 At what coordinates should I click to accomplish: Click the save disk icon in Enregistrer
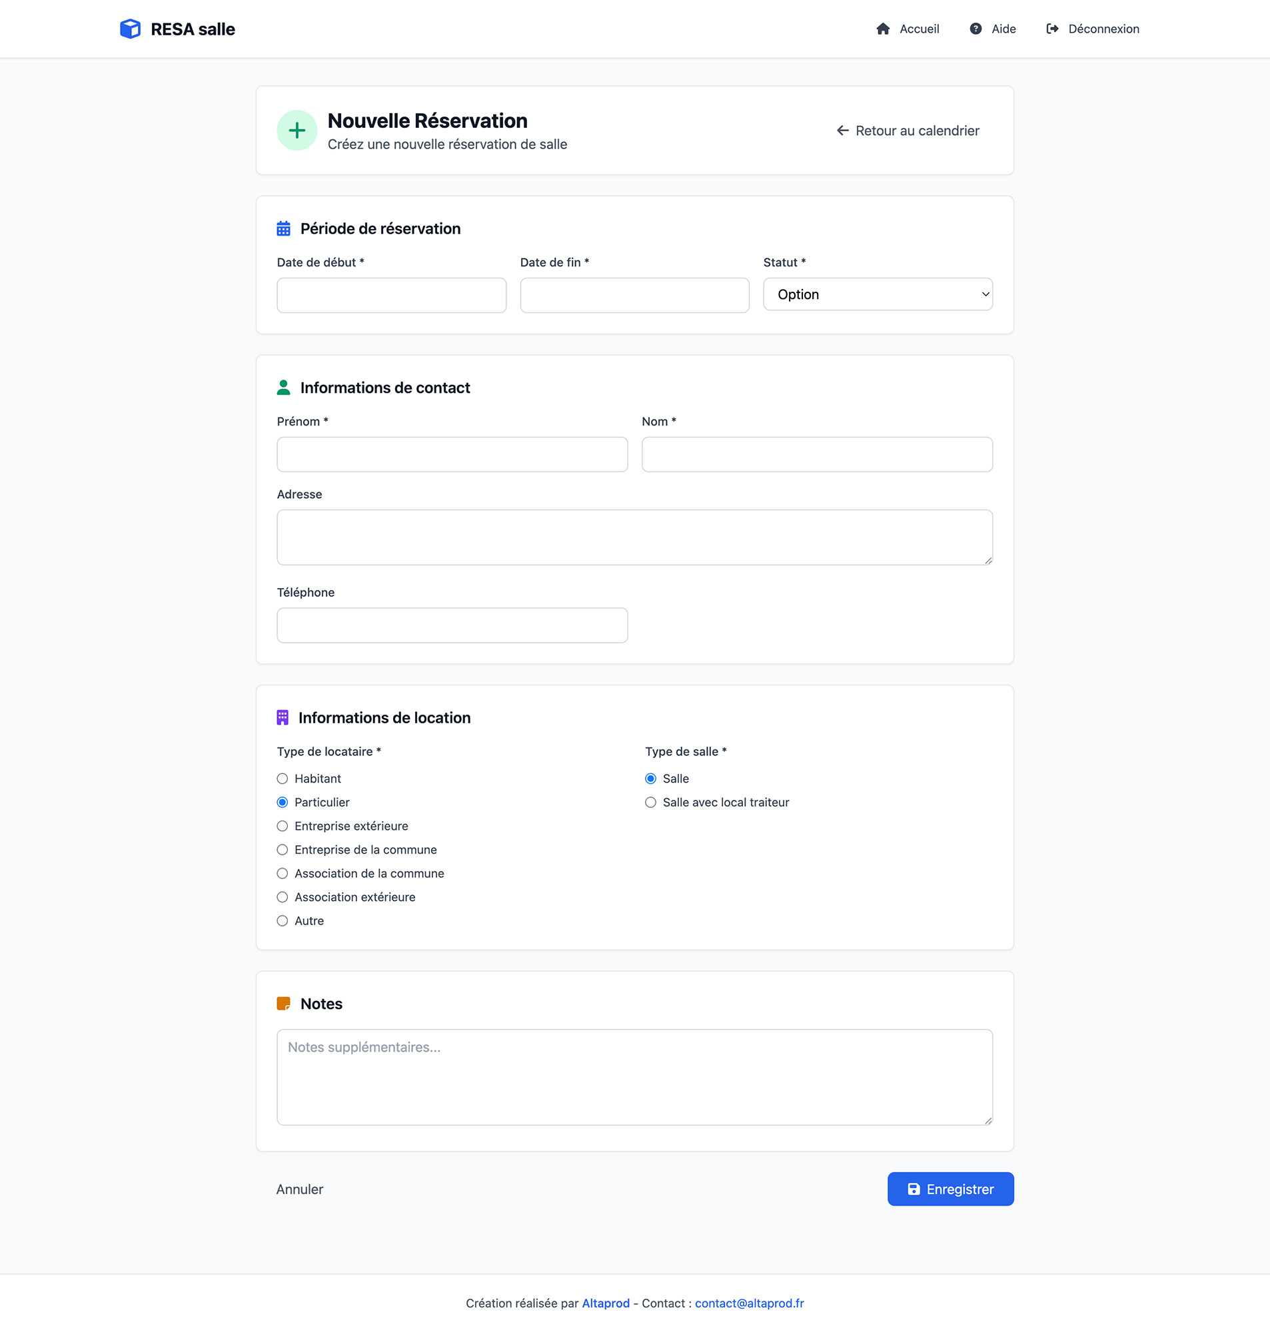tap(914, 1189)
